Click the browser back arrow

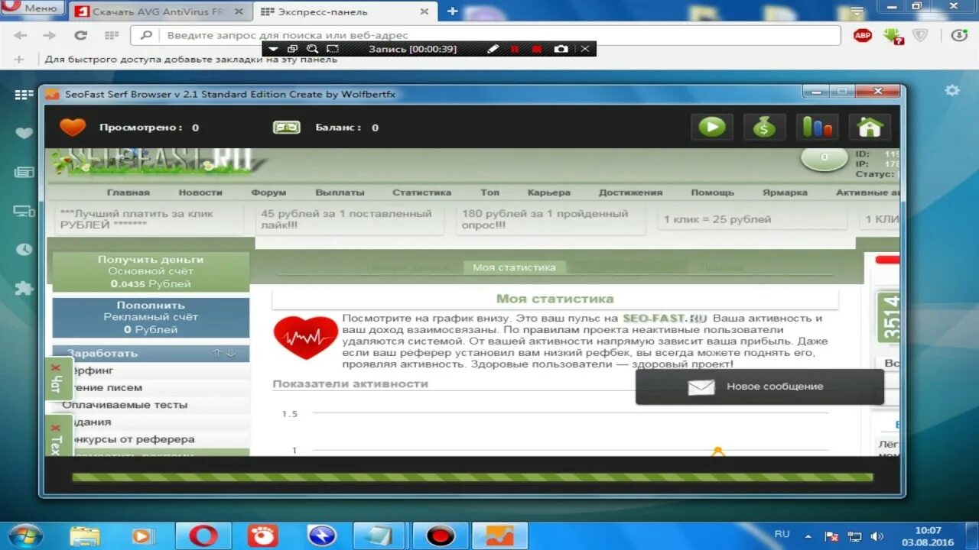[x=20, y=35]
